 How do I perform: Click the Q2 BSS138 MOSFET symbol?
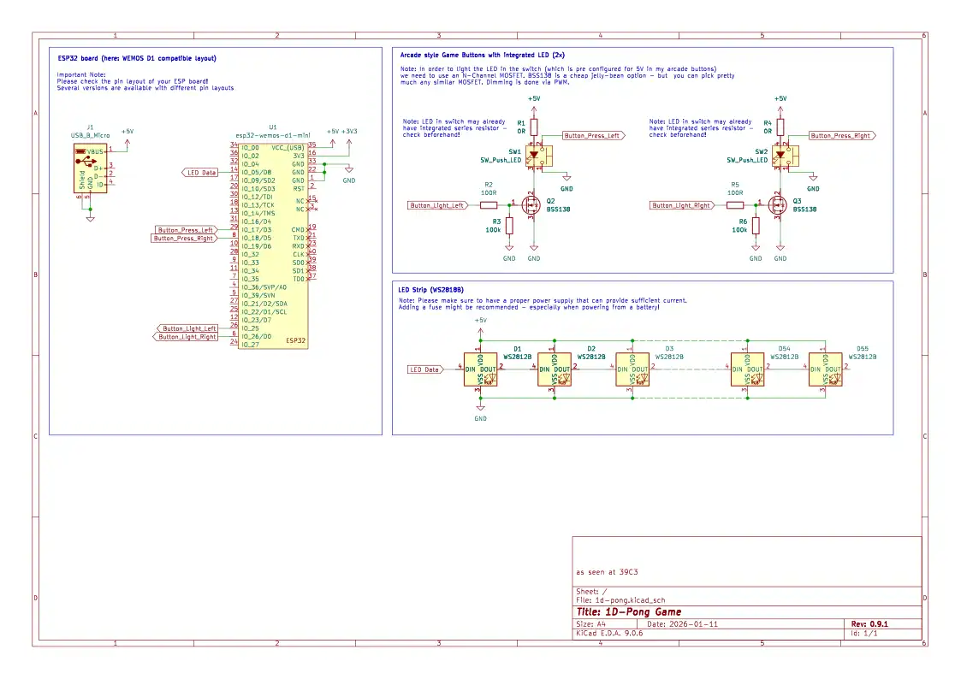(x=531, y=206)
